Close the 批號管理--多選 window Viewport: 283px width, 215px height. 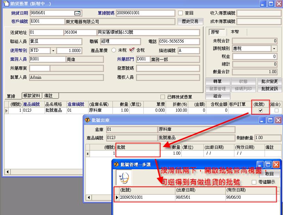[x=276, y=164]
